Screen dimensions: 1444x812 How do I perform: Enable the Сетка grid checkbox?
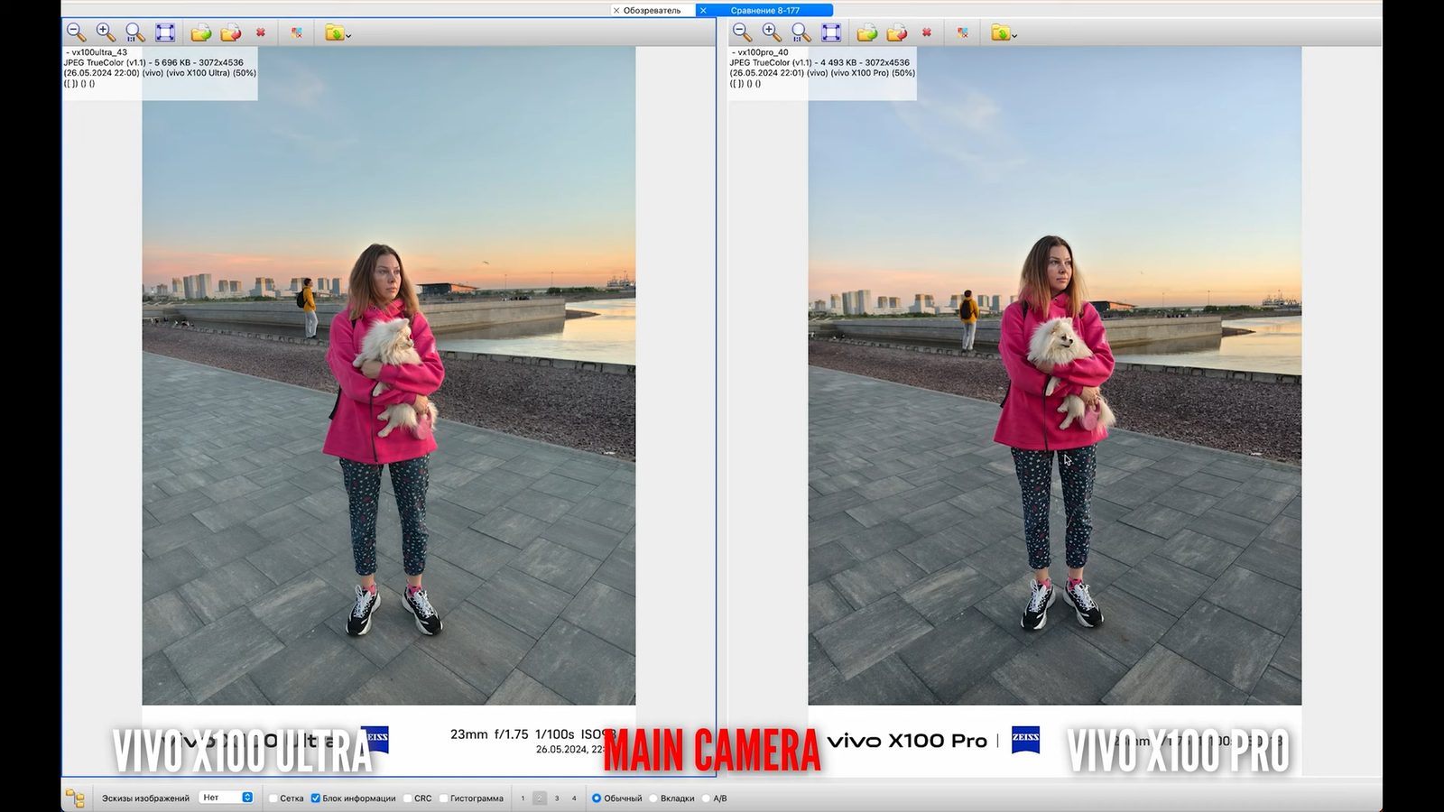[x=273, y=798]
